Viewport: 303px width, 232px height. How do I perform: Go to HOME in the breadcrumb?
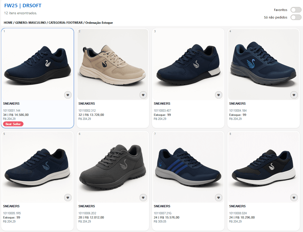coord(8,23)
